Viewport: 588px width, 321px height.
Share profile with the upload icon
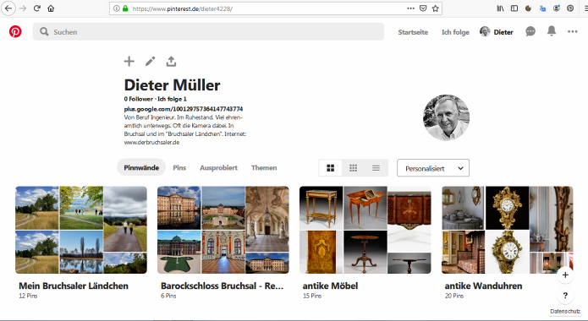(171, 61)
